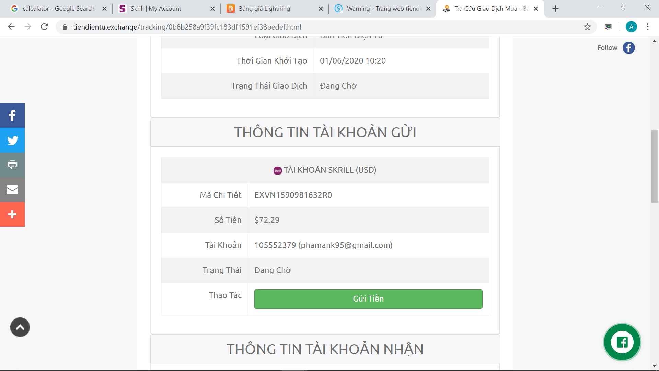Reload the current page
This screenshot has width=659, height=371.
point(44,27)
